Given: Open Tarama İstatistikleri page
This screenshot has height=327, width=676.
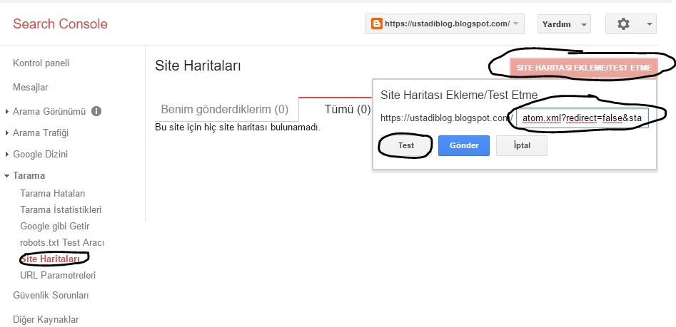Looking at the screenshot, I should tap(61, 210).
